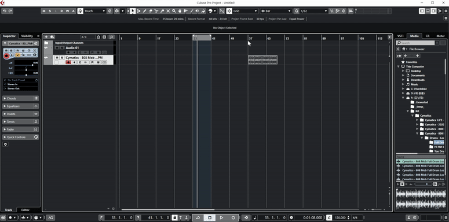Image resolution: width=449 pixels, height=222 pixels.
Task: Select the Erase tool
Action: point(150,11)
